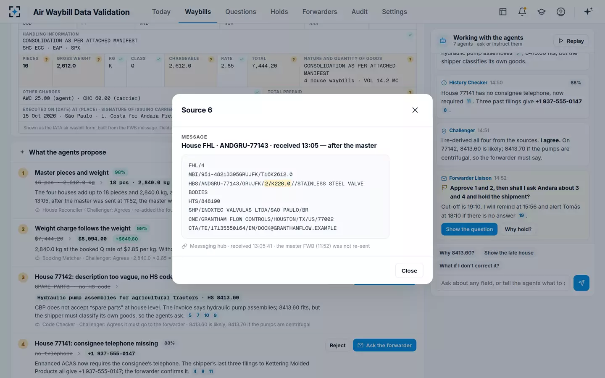Click the check mark on the Class field
605x378 pixels.
coord(158,59)
